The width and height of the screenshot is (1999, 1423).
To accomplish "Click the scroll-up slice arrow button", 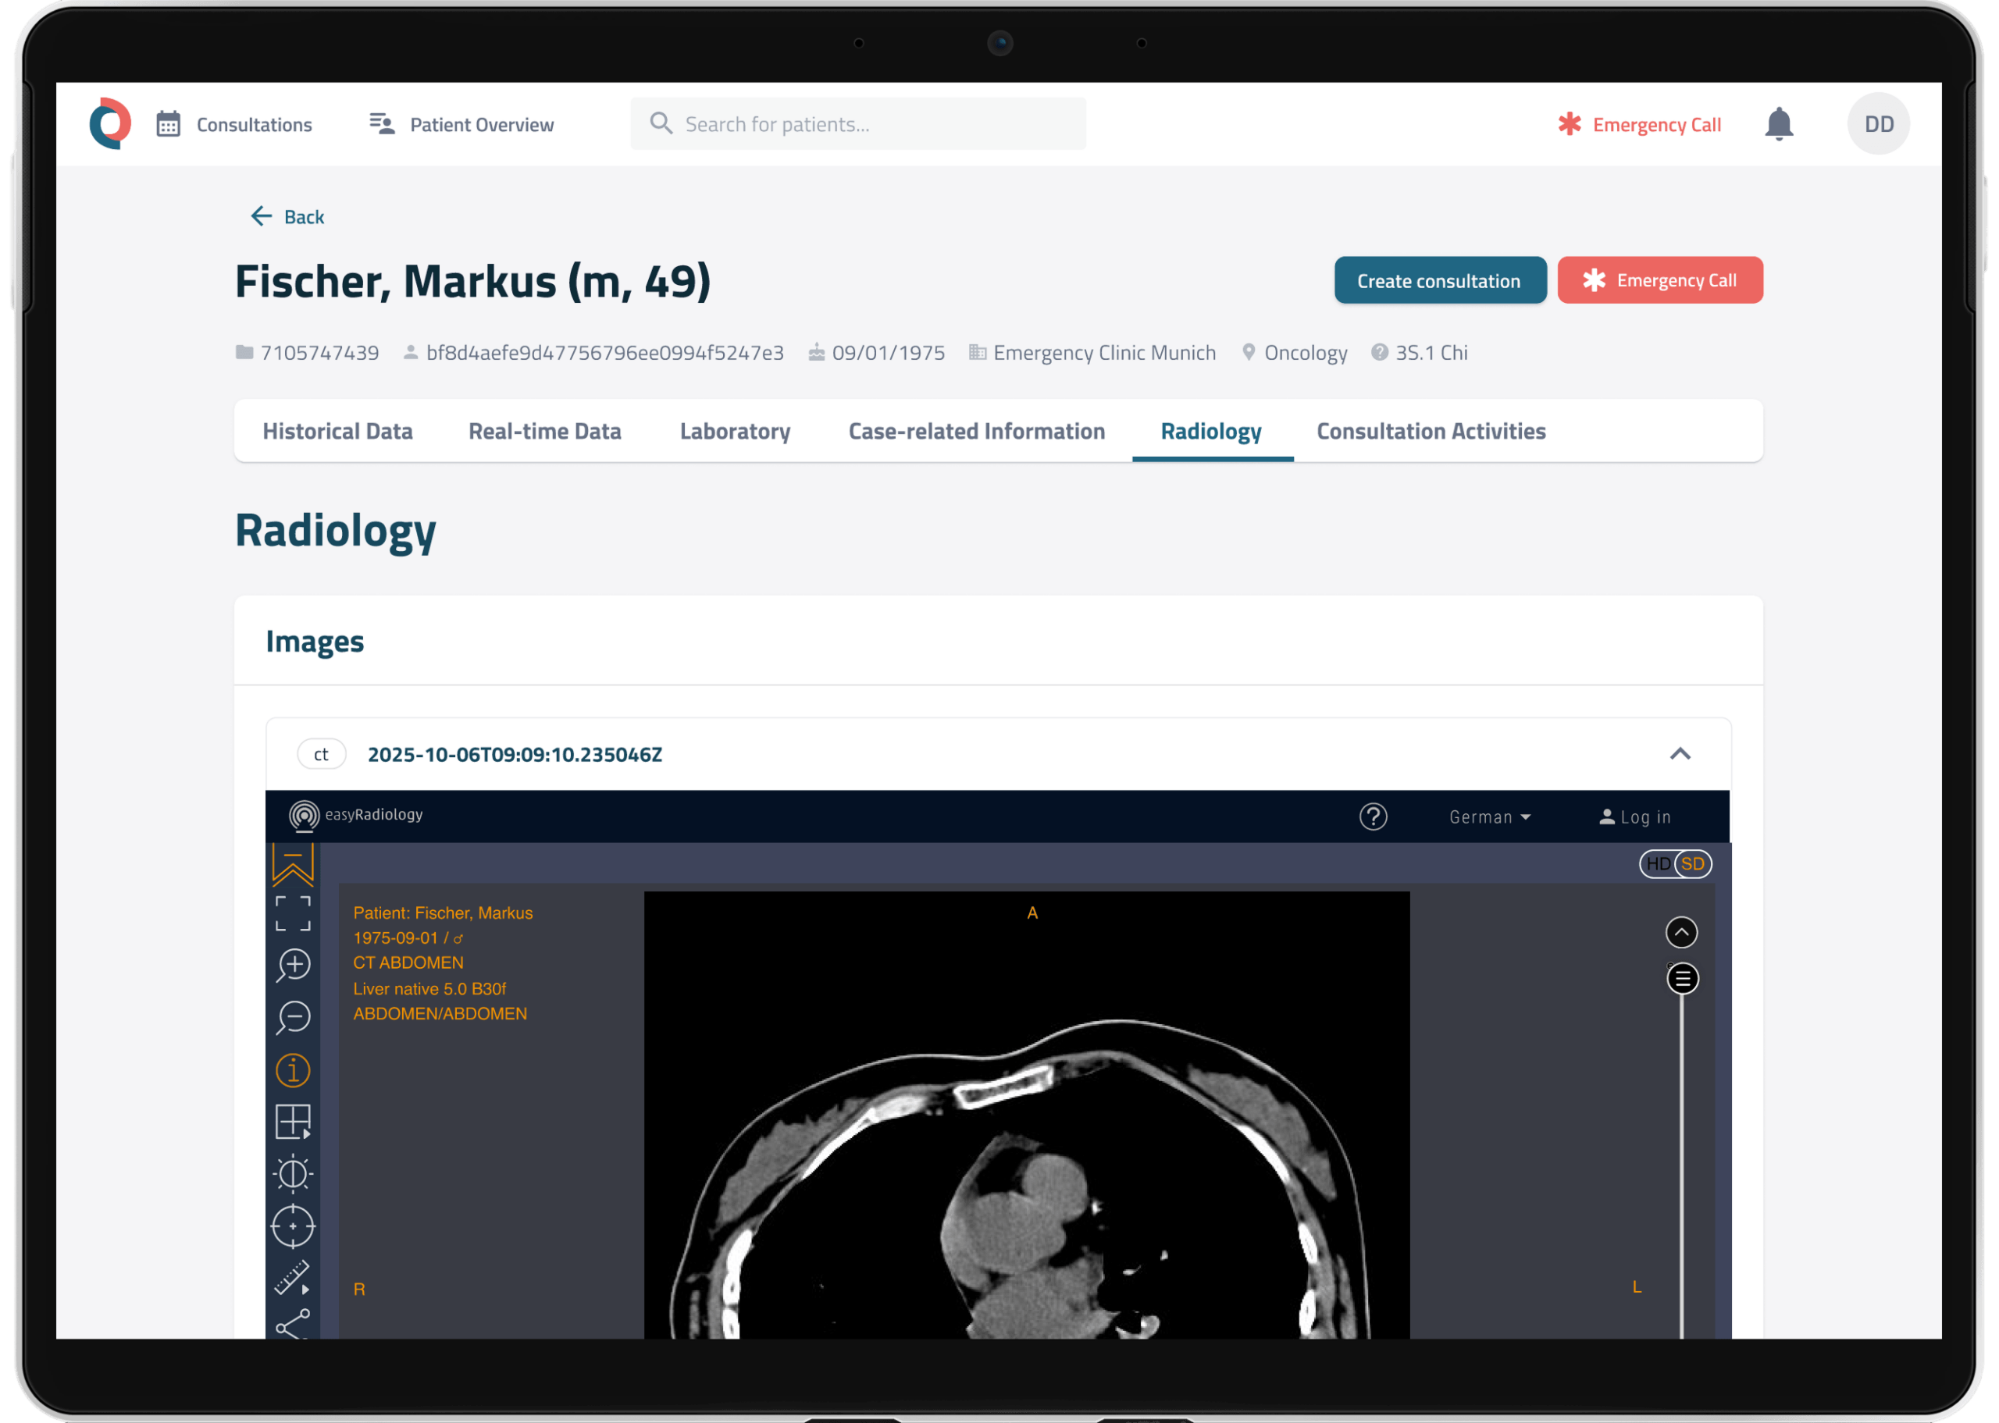I will pos(1681,932).
